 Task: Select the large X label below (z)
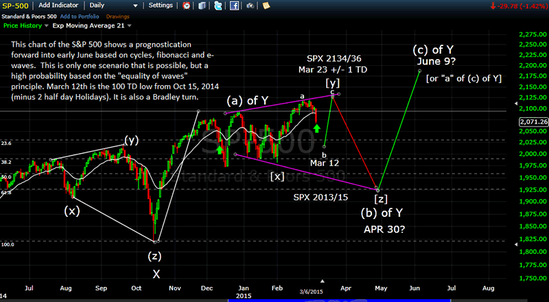(156, 274)
